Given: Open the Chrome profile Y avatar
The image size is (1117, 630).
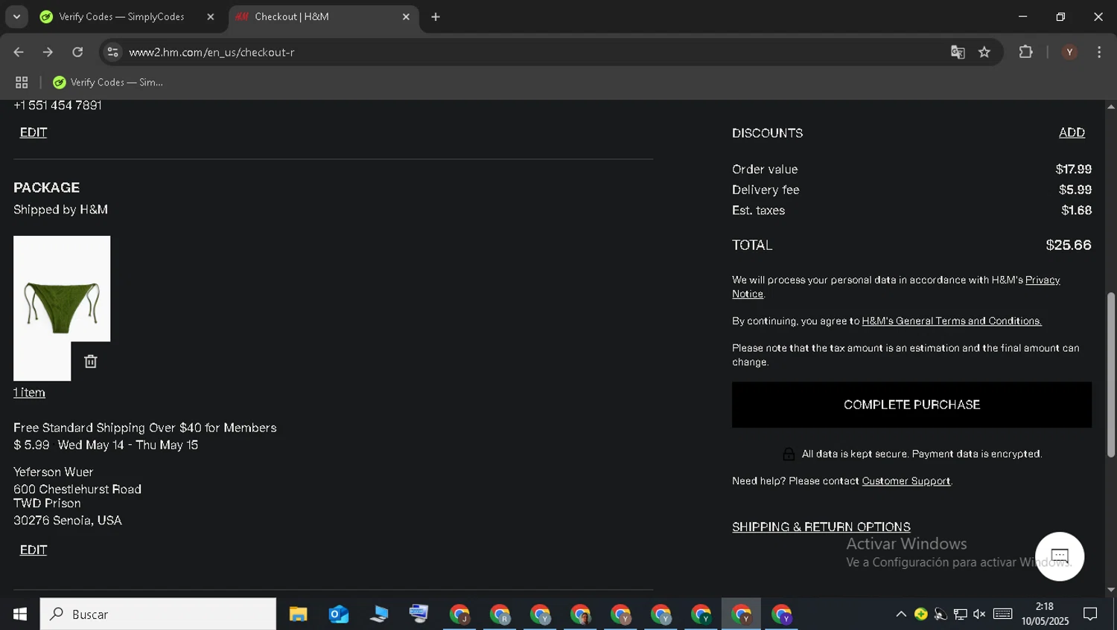Looking at the screenshot, I should pyautogui.click(x=1069, y=52).
